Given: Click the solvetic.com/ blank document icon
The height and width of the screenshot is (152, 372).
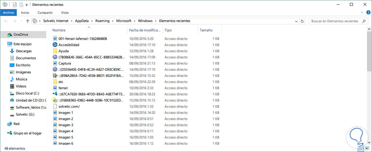Looking at the screenshot, I should pos(55,106).
